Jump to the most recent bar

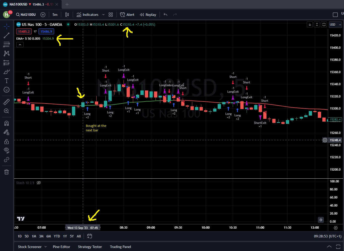(x=321, y=220)
